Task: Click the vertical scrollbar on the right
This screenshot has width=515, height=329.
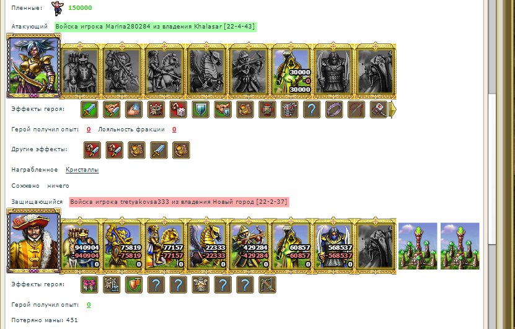Action: 491,164
